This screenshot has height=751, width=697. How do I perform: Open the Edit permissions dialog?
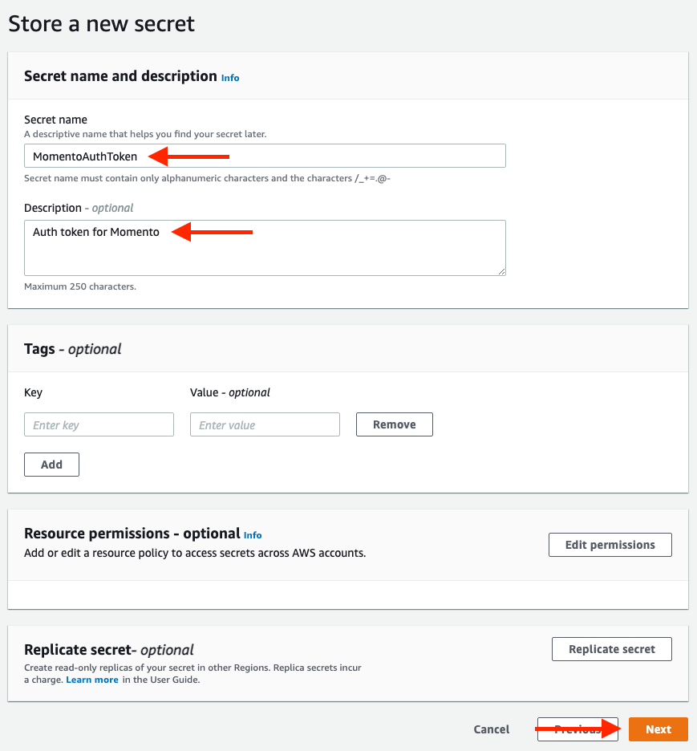click(610, 544)
